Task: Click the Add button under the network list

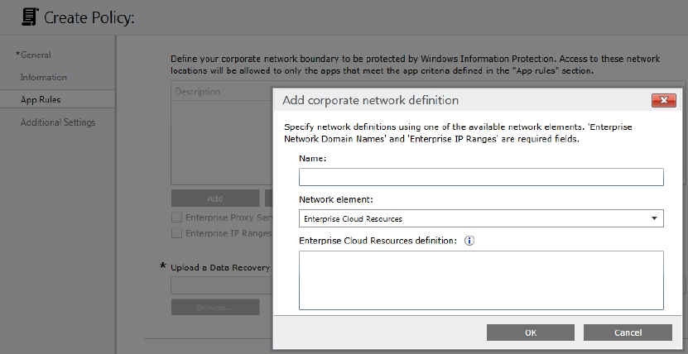Action: [x=214, y=199]
